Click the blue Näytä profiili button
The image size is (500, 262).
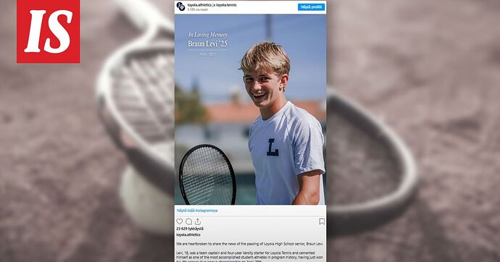tap(311, 7)
